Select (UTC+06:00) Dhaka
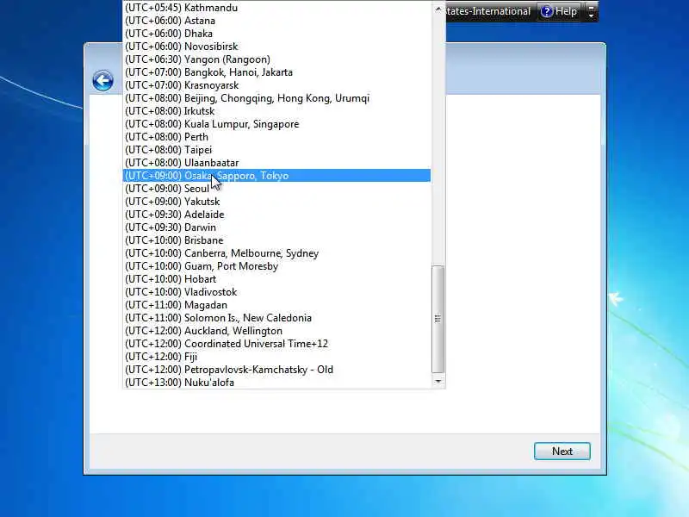This screenshot has width=689, height=517. point(276,34)
